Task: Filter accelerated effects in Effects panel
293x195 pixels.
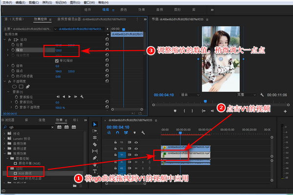Action: coord(59,127)
